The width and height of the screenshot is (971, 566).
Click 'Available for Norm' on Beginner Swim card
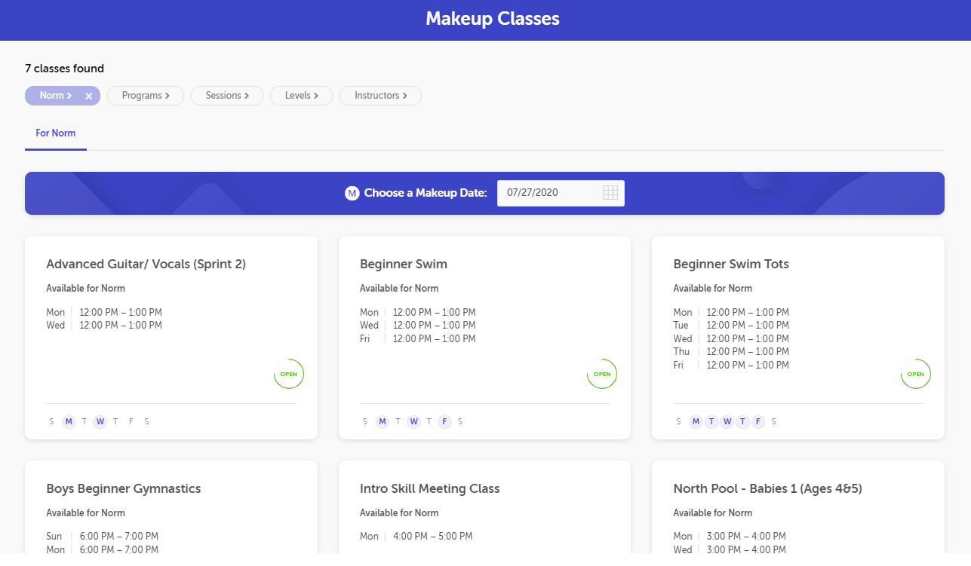399,289
